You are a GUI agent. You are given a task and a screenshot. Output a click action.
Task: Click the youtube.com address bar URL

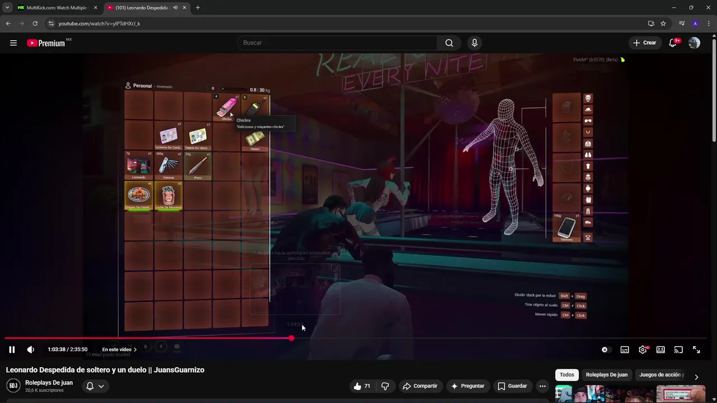pos(99,24)
